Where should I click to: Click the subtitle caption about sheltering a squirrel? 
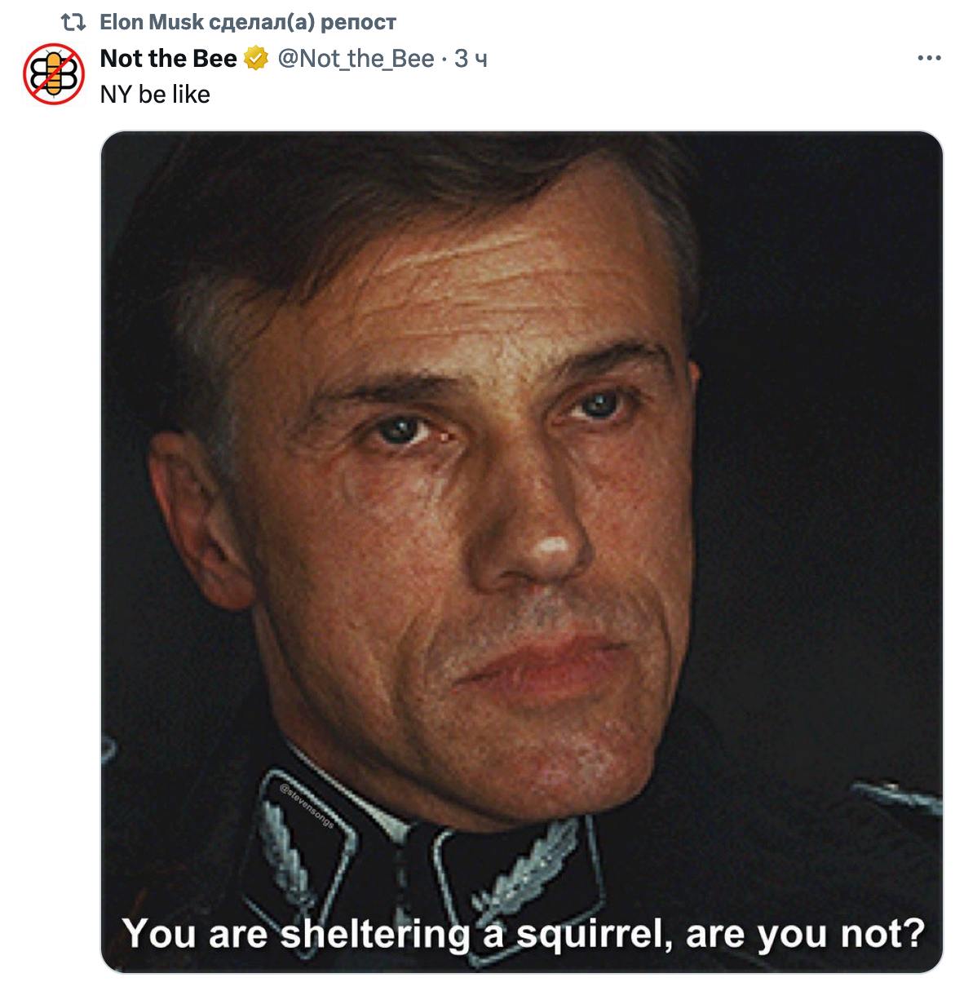coord(524,933)
